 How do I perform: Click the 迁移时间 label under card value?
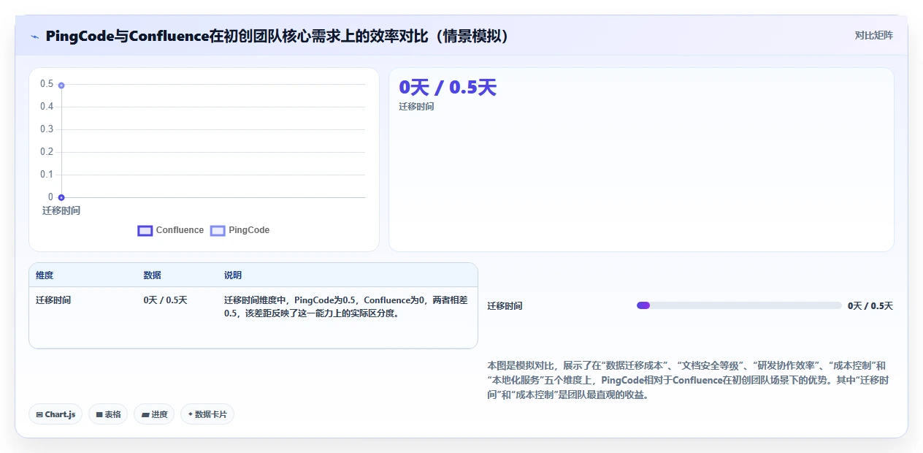(416, 107)
